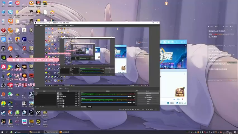Open the GeForce Experience desktop icon
This screenshot has height=134, width=238.
[3, 59]
